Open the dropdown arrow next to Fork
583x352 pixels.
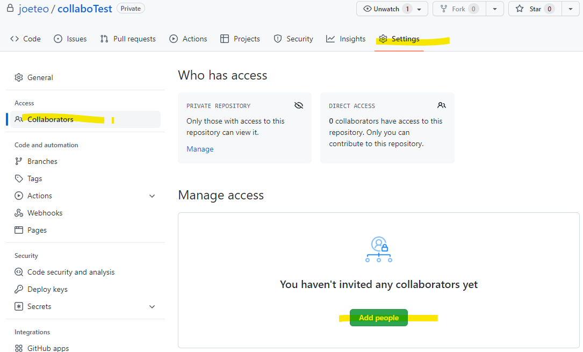(x=494, y=9)
